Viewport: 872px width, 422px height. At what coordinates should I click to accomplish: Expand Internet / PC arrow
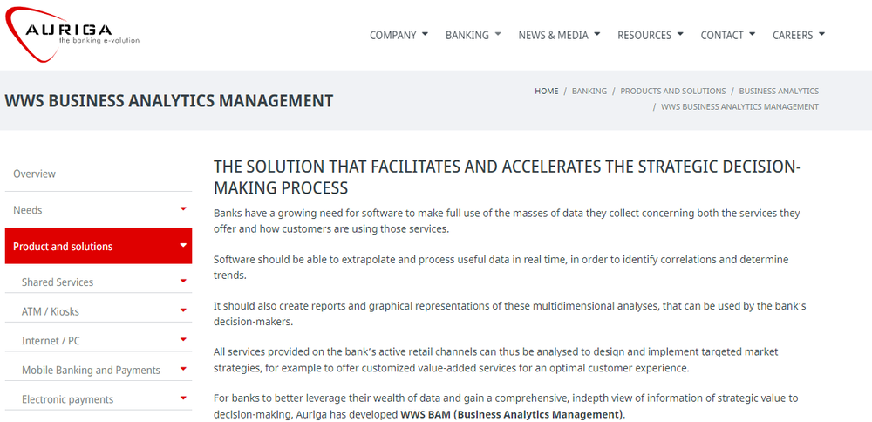pyautogui.click(x=183, y=339)
